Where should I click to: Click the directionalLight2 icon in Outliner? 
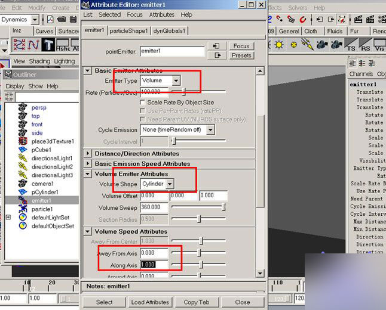(x=23, y=166)
